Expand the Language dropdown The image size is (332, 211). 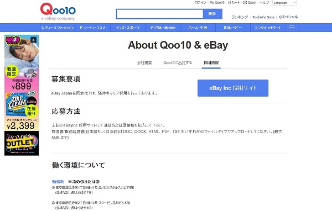pos(284,3)
